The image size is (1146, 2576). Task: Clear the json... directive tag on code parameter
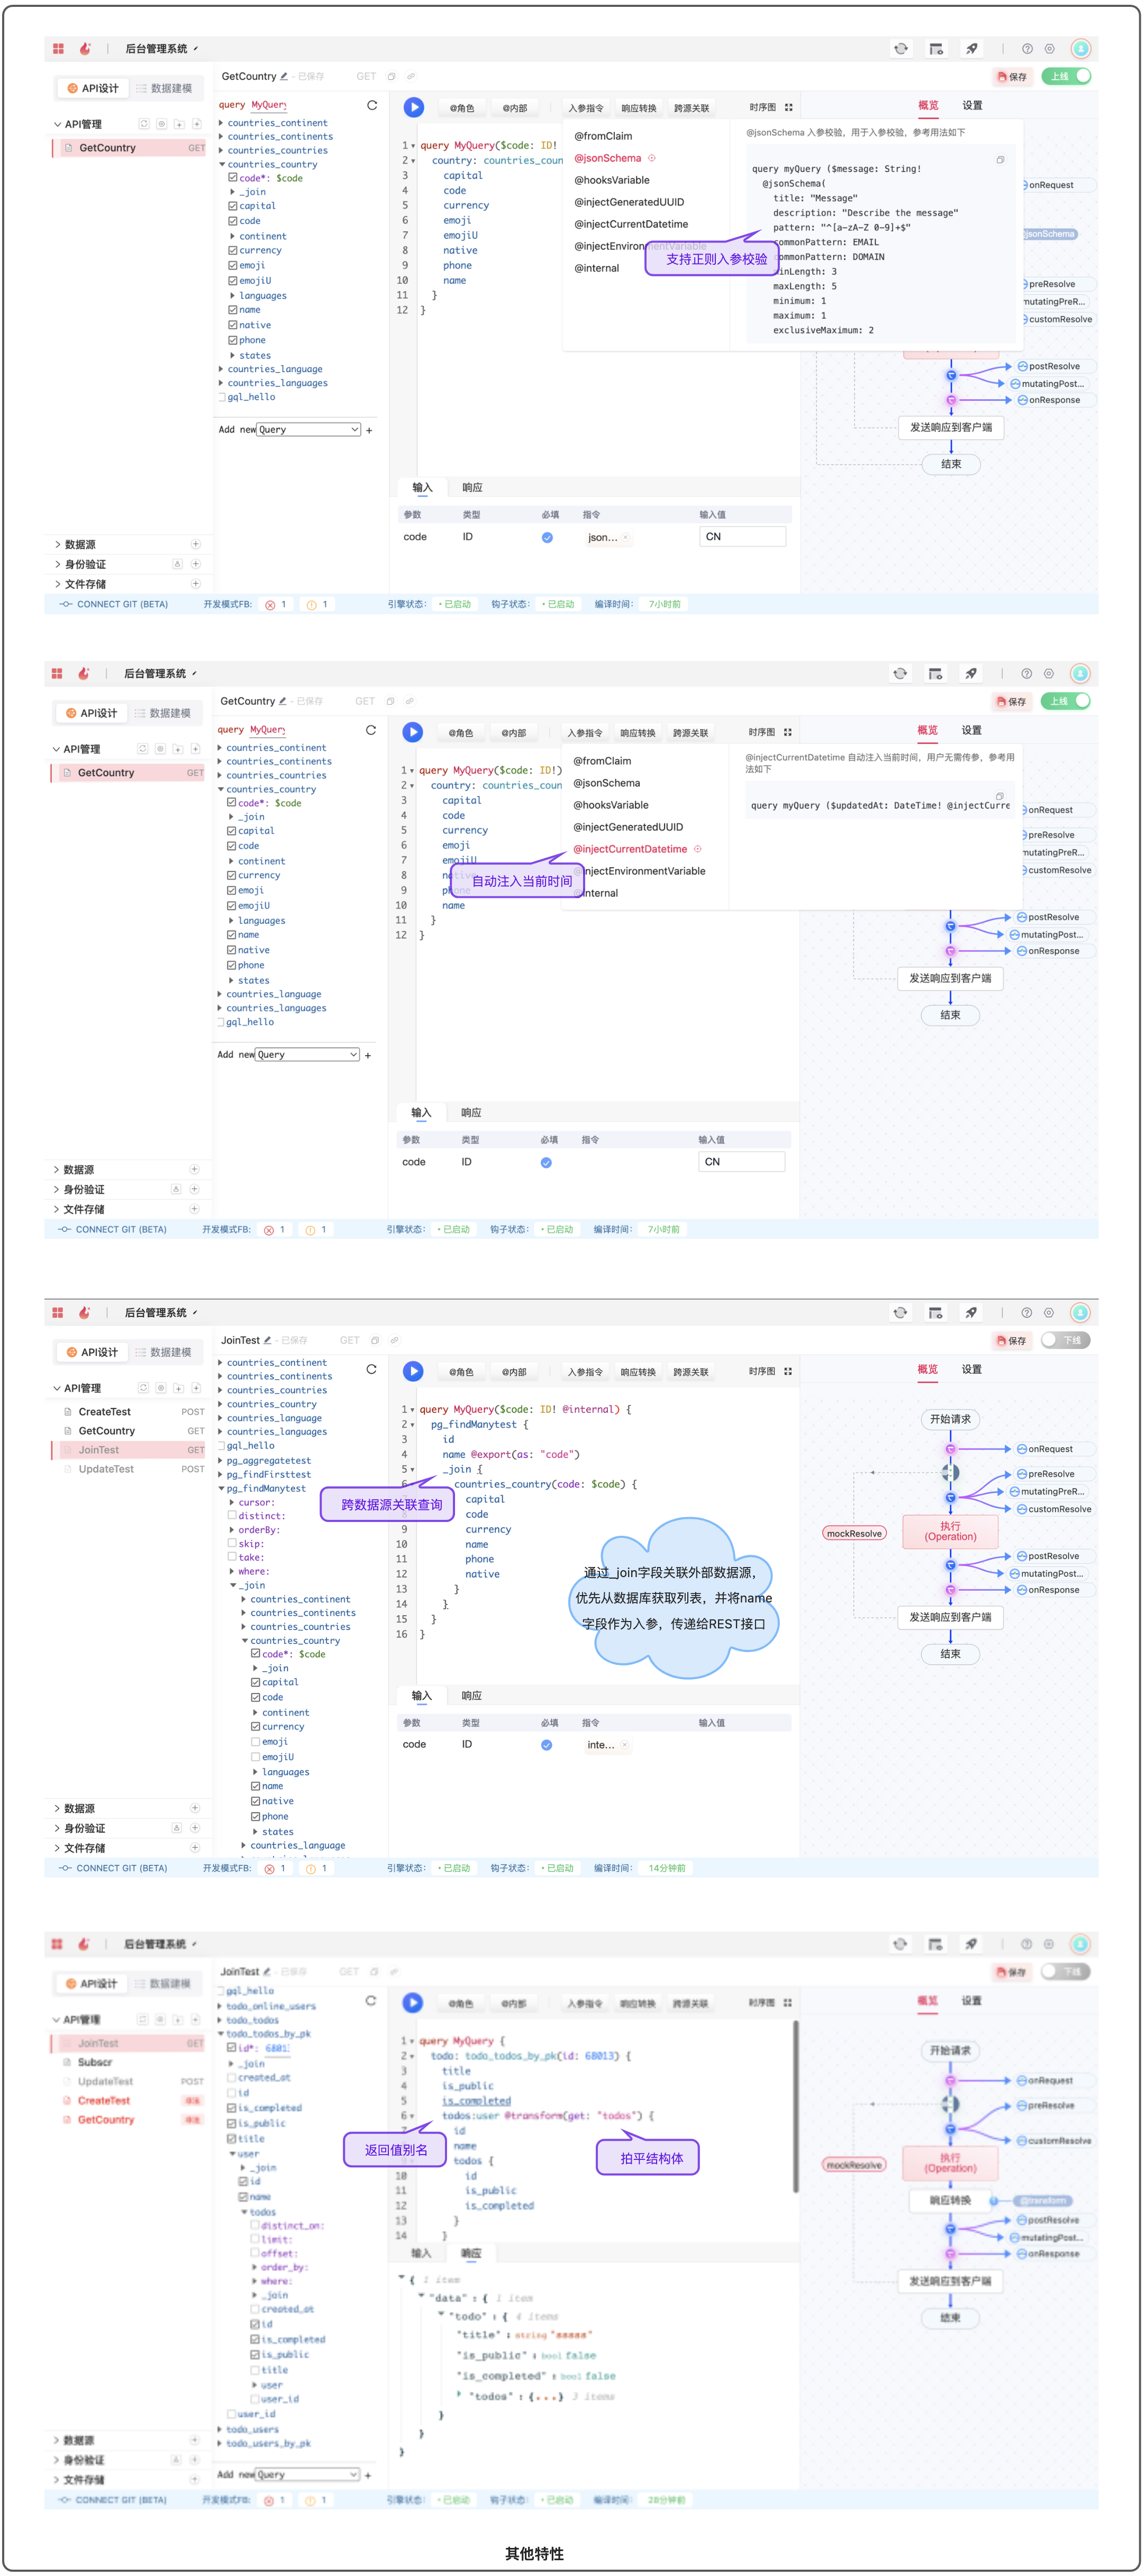pos(626,538)
